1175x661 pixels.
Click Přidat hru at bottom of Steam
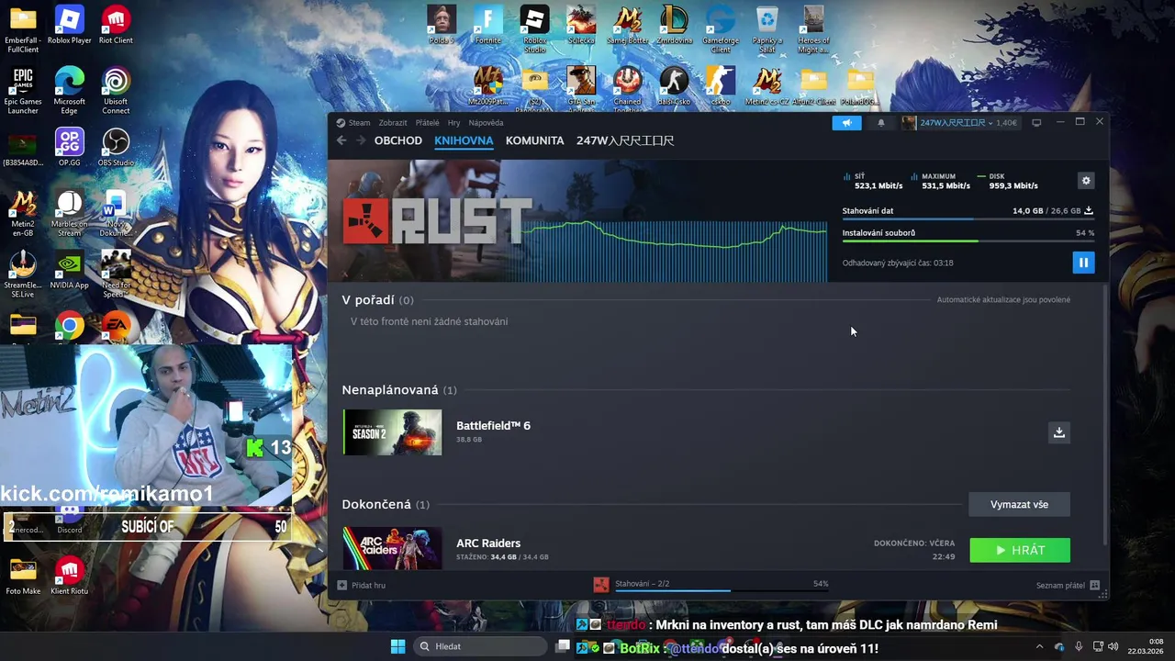point(362,585)
